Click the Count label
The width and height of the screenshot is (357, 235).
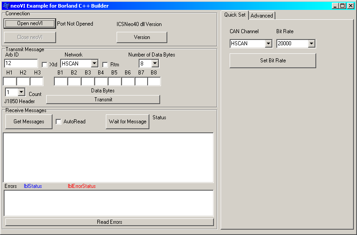(x=35, y=94)
